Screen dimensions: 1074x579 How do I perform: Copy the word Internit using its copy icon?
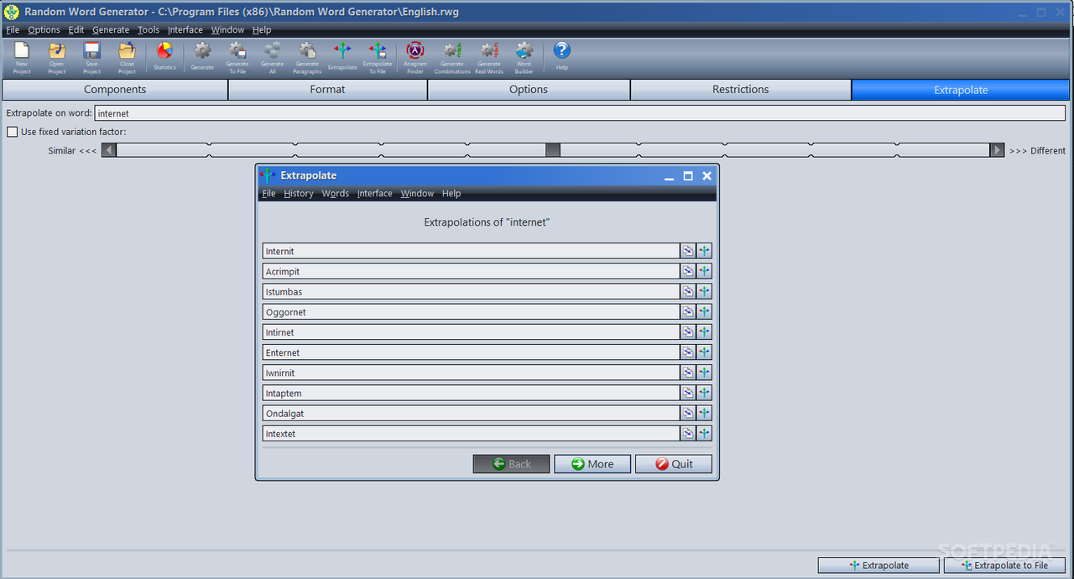(688, 251)
